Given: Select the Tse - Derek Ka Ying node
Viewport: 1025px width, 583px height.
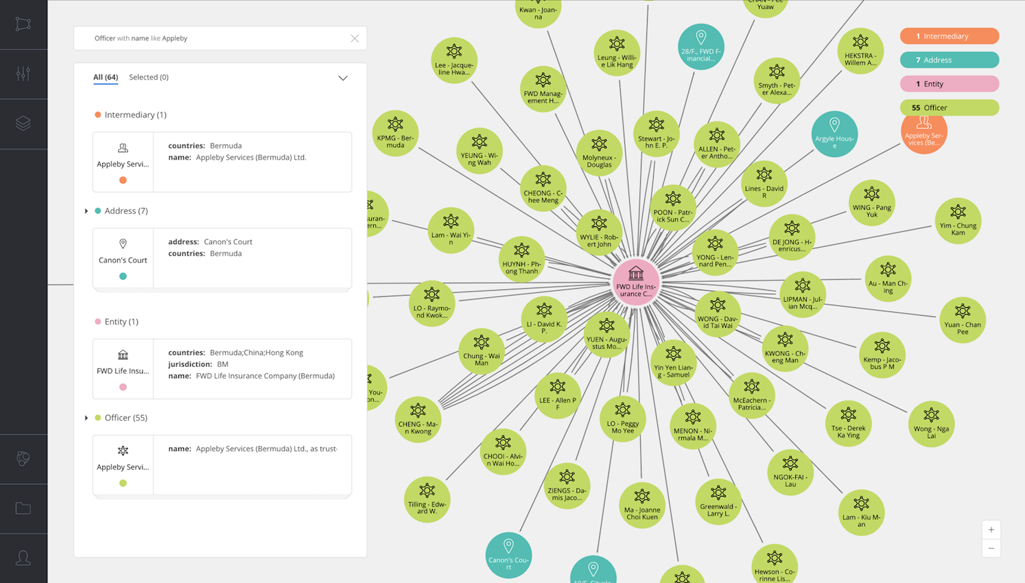Looking at the screenshot, I should click(x=849, y=423).
